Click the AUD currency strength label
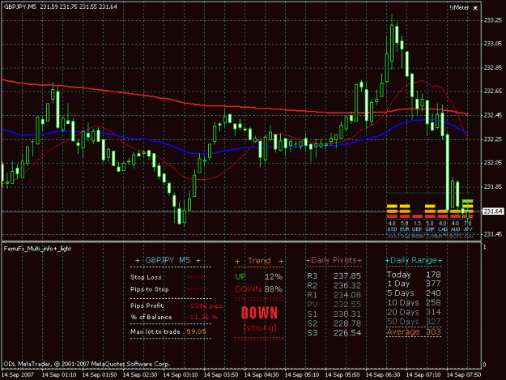The image size is (506, 380). click(x=455, y=229)
